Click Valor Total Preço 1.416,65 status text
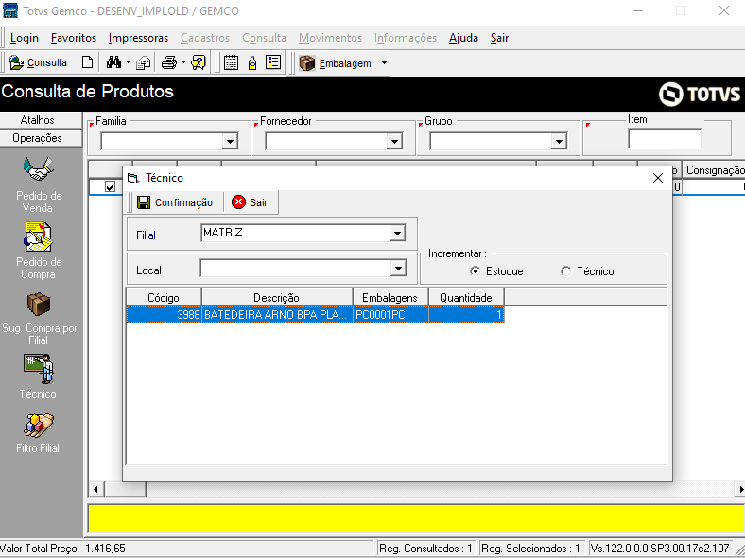Viewport: 745px width, 558px height. (62, 549)
